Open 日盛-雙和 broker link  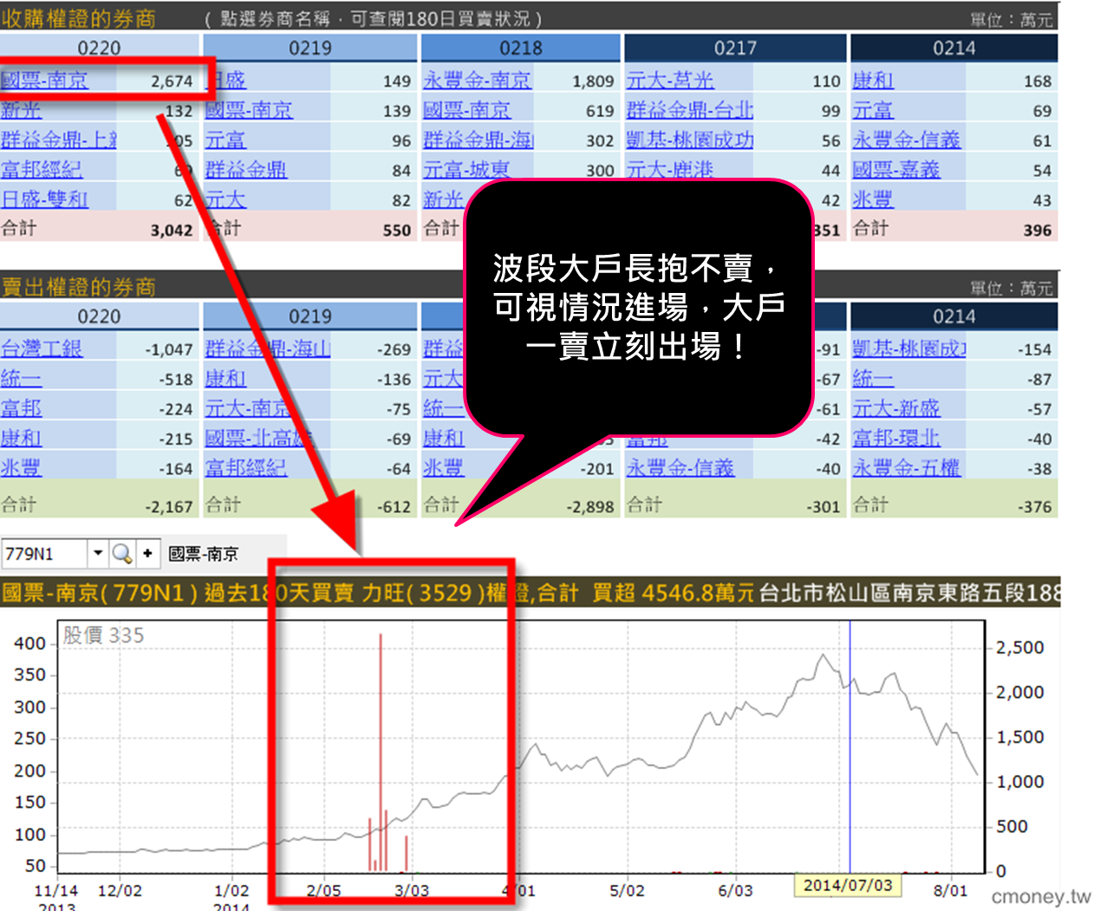pyautogui.click(x=44, y=199)
